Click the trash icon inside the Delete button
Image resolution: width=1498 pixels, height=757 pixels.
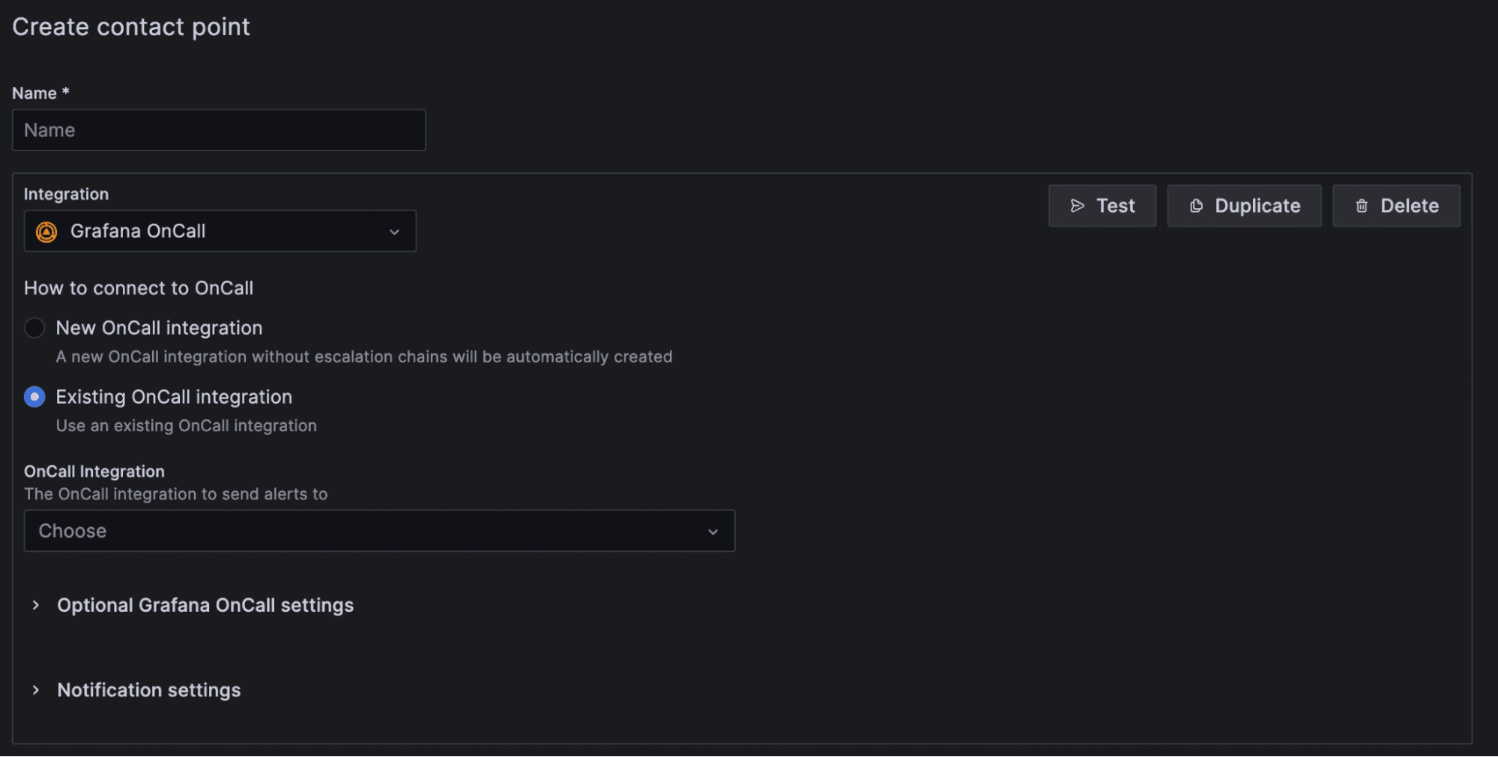(1361, 205)
